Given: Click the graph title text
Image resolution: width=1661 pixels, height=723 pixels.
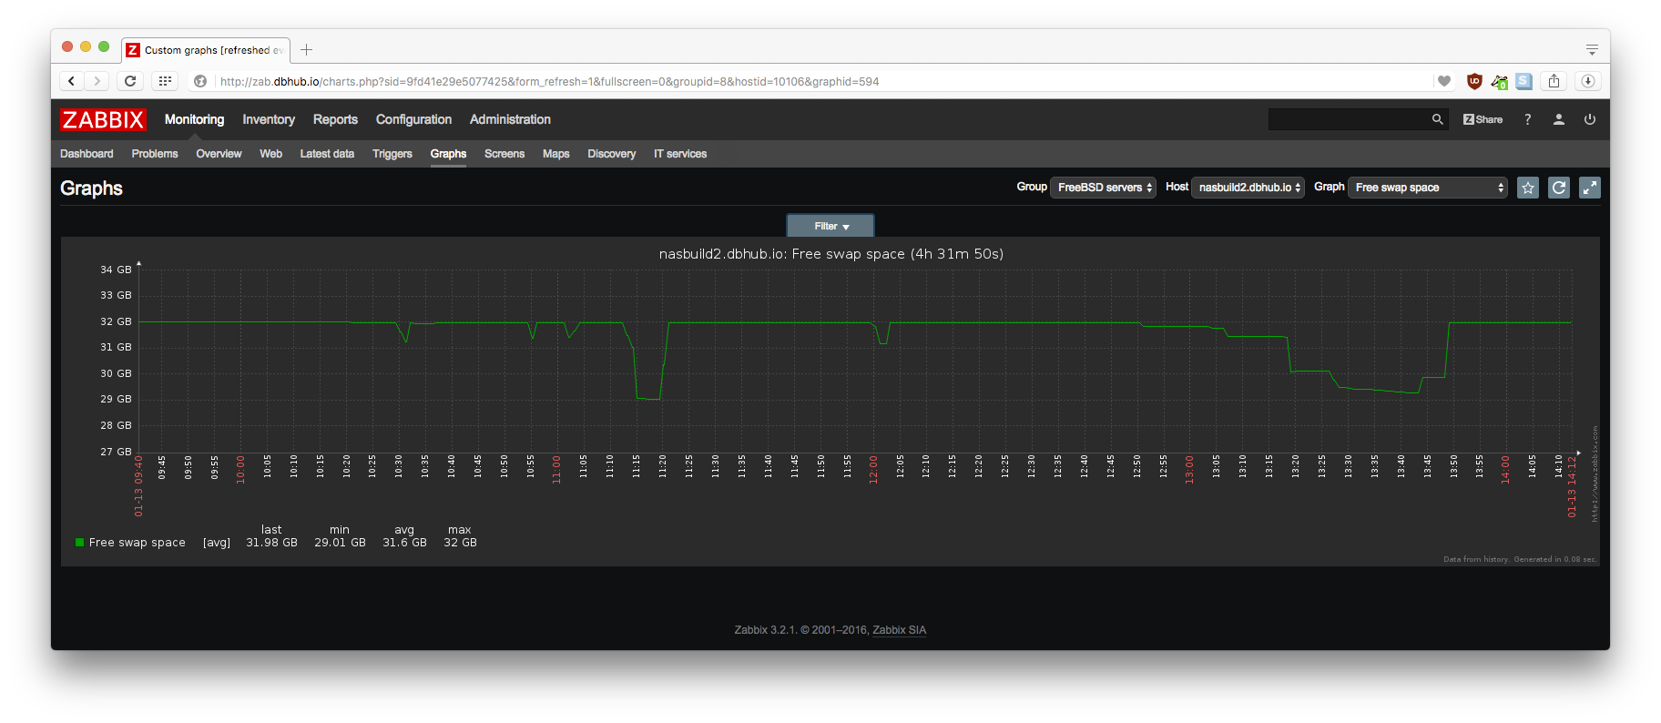Looking at the screenshot, I should tap(830, 254).
